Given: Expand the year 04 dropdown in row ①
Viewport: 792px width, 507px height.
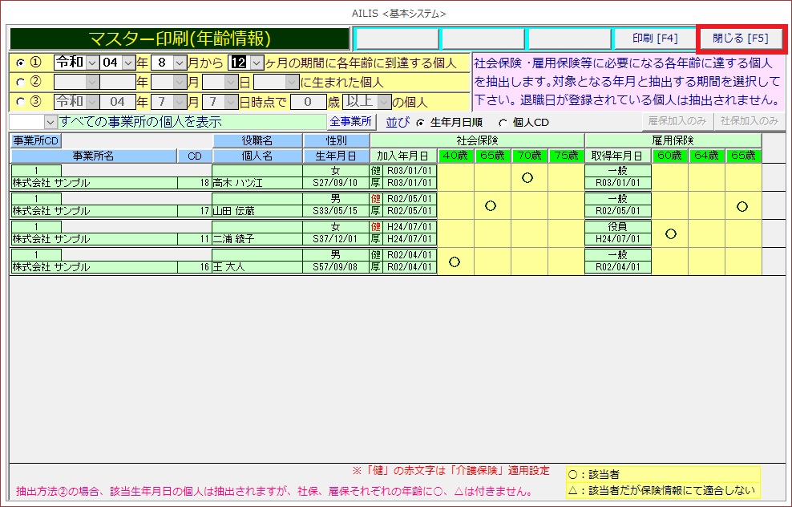Looking at the screenshot, I should point(128,63).
